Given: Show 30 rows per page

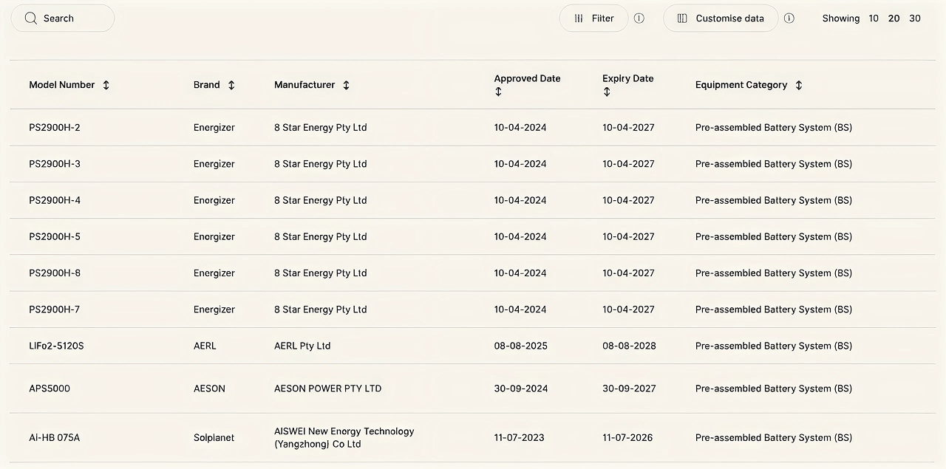Looking at the screenshot, I should point(915,18).
